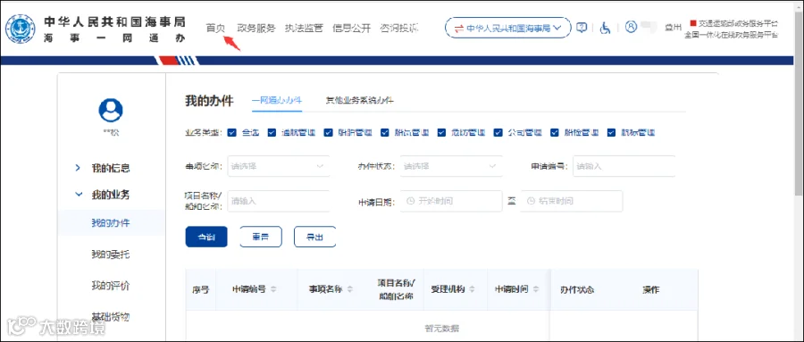Click the user account icon in header

tap(631, 27)
